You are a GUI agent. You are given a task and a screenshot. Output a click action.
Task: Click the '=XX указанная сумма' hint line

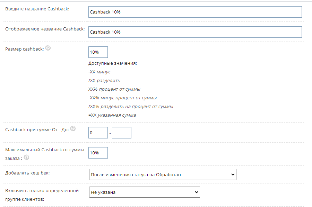tap(112, 115)
